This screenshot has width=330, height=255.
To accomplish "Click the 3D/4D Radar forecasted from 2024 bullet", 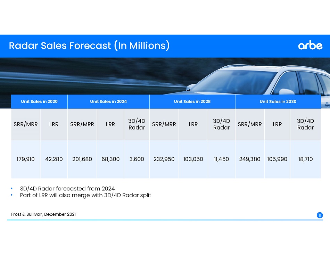I will (x=67, y=189).
